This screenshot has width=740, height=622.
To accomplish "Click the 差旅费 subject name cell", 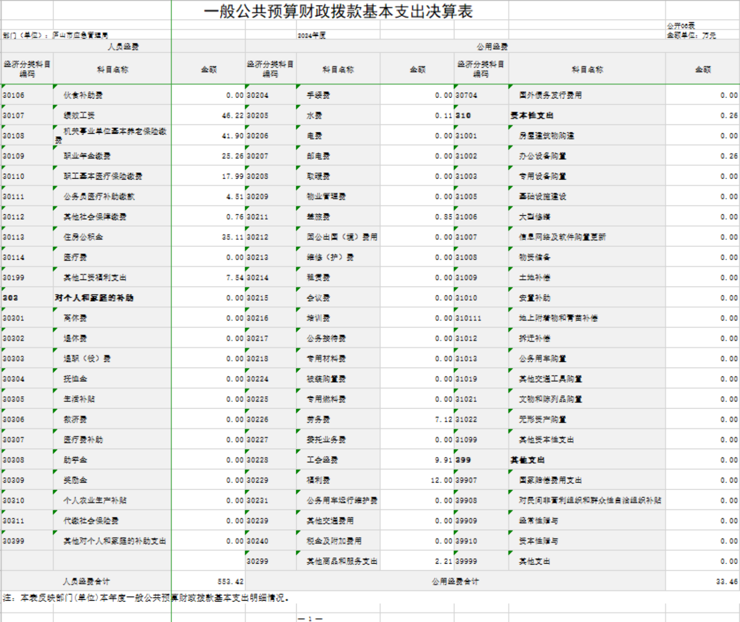I will coord(318,217).
